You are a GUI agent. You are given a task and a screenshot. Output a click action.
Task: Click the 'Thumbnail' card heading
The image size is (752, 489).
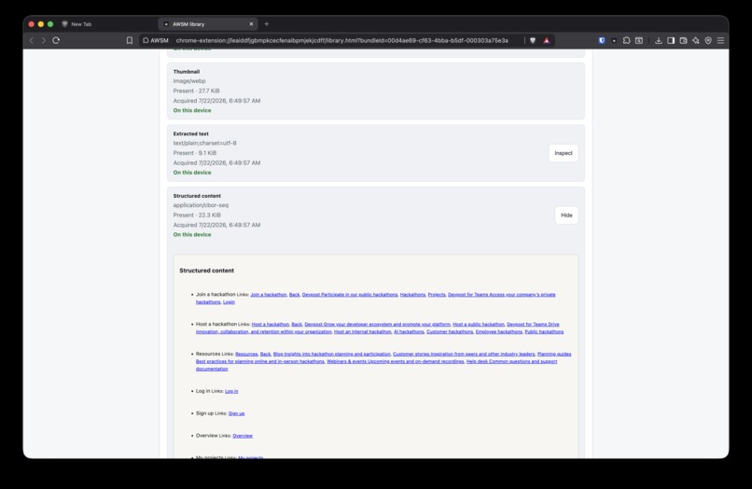coord(186,72)
